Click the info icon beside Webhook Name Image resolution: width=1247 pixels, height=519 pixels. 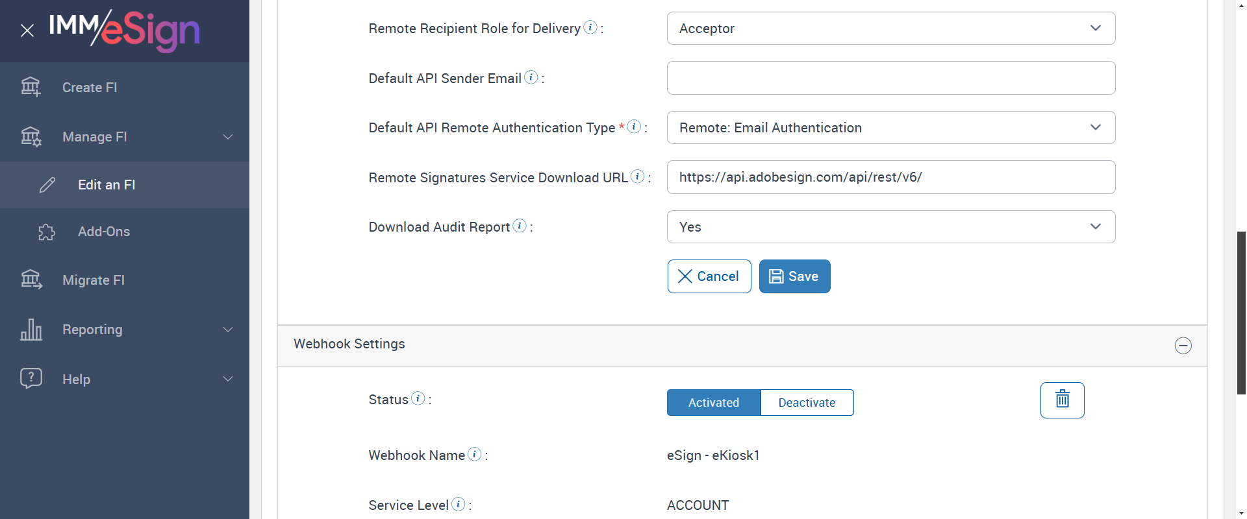(x=475, y=454)
